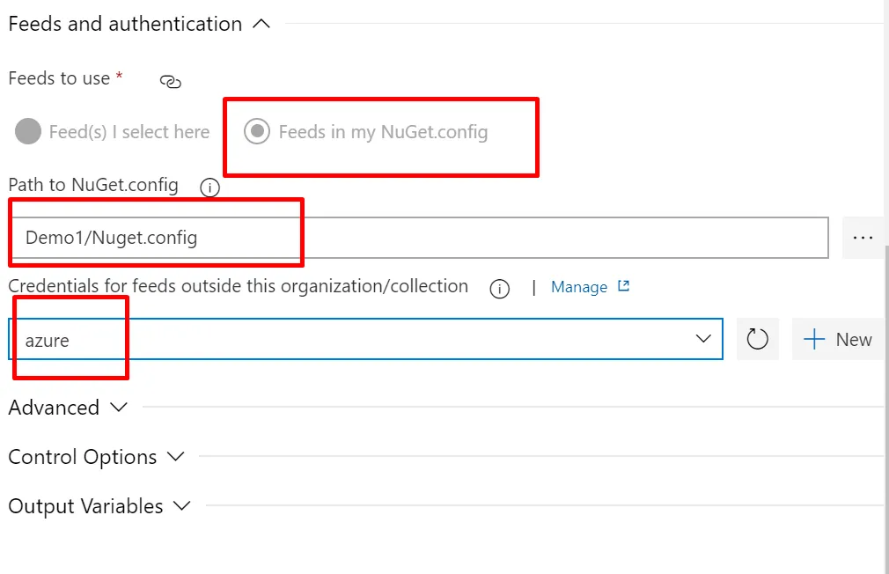889x574 pixels.
Task: Open the azure credentials dropdown arrow
Action: (x=703, y=339)
